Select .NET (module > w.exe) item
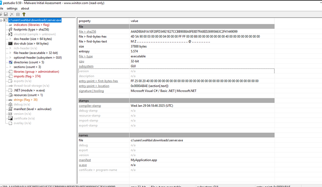This screenshot has height=187, width=322. pos(30,90)
